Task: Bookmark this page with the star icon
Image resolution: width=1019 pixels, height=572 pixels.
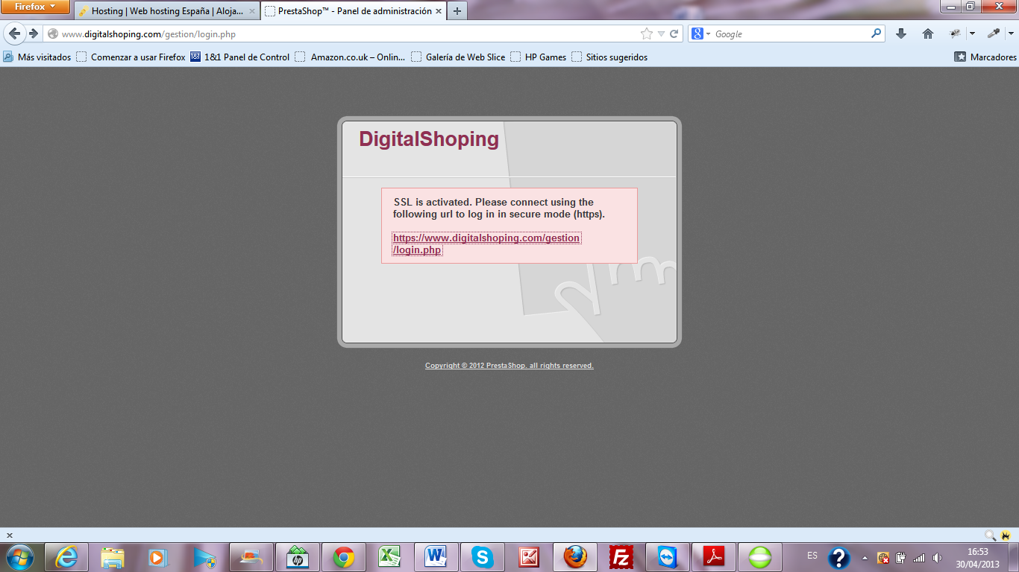Action: click(646, 34)
